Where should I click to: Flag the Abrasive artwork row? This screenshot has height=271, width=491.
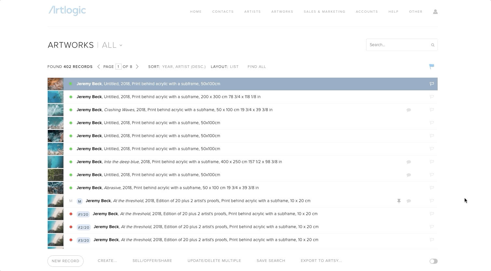click(432, 188)
